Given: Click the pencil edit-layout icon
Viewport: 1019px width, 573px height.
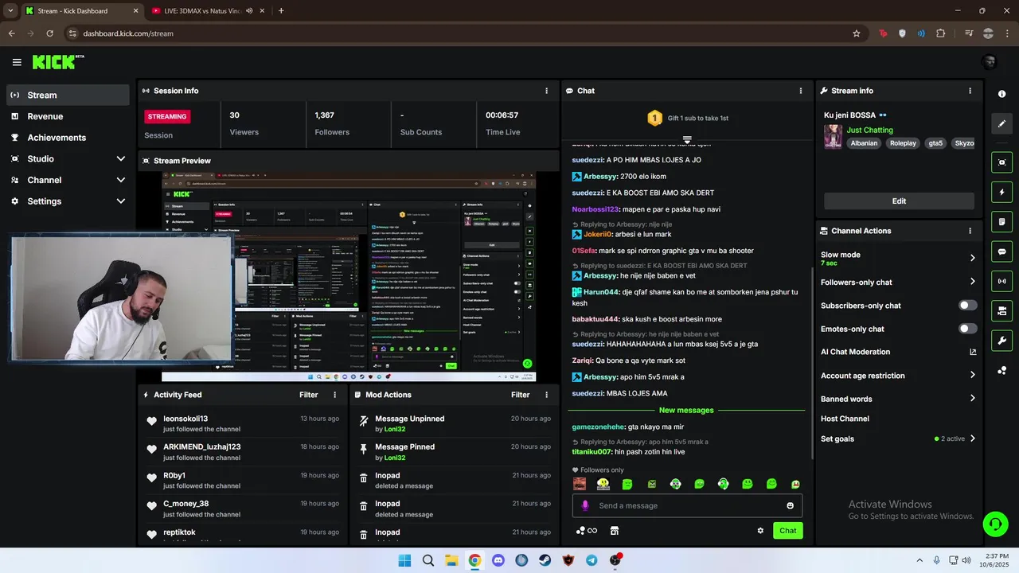Looking at the screenshot, I should coord(1001,123).
